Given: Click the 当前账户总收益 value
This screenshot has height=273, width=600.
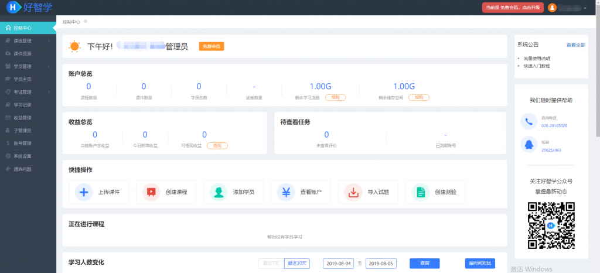Looking at the screenshot, I should click(x=95, y=135).
